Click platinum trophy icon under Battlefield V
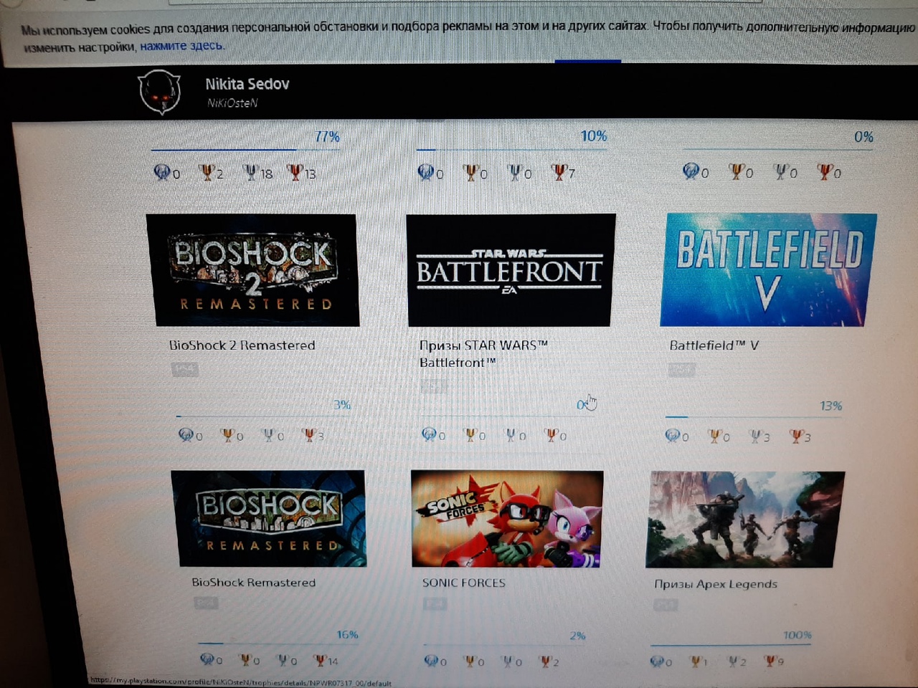918x688 pixels. click(673, 435)
